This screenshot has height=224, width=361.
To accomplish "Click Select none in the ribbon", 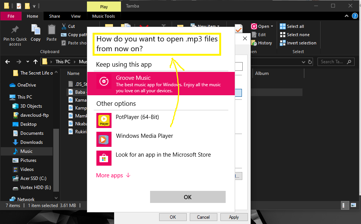I will click(x=295, y=35).
